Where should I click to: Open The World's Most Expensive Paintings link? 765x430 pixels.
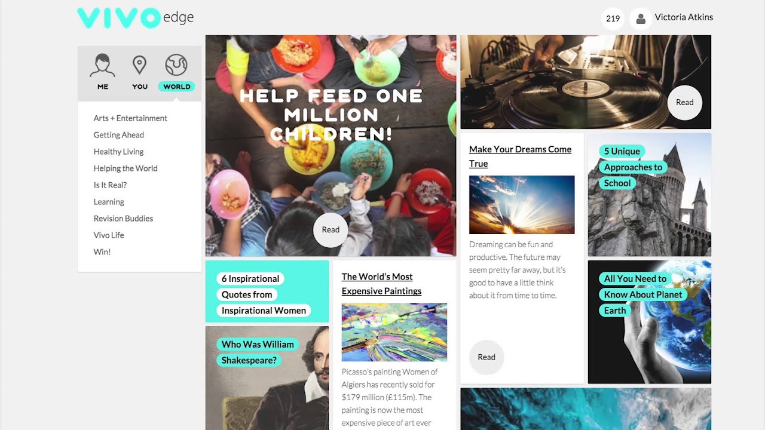click(x=381, y=284)
